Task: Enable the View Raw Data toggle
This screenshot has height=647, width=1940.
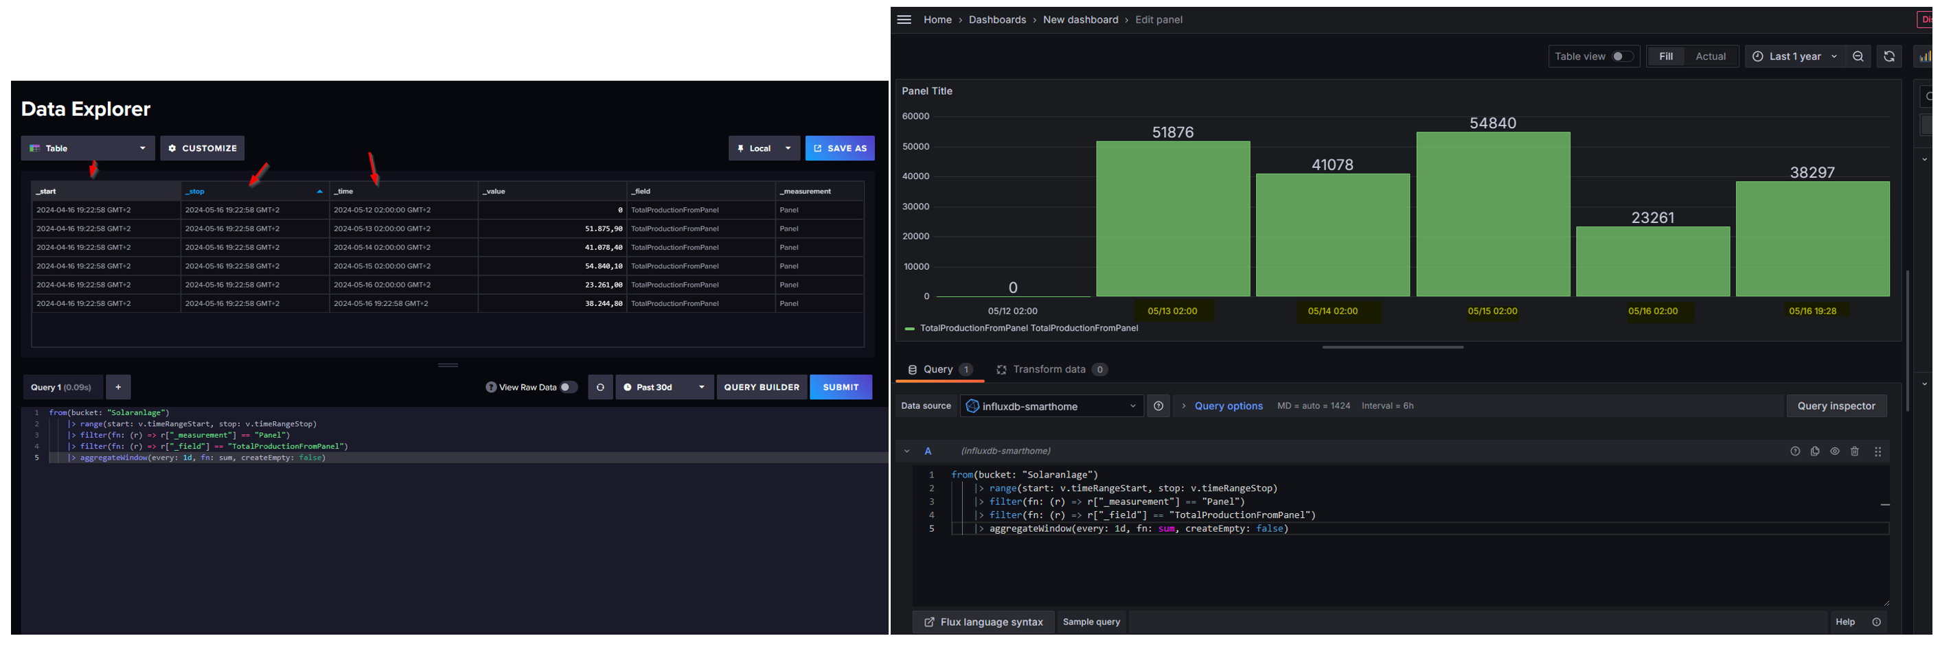Action: [568, 388]
